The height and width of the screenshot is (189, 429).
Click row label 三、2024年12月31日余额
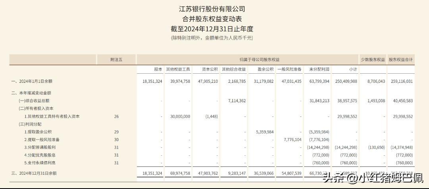[34, 173]
